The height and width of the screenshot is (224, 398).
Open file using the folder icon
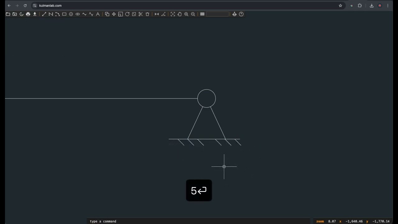click(x=8, y=14)
